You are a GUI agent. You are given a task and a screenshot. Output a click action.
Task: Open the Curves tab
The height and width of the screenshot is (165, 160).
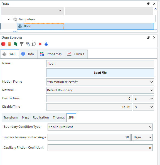[x=76, y=54]
